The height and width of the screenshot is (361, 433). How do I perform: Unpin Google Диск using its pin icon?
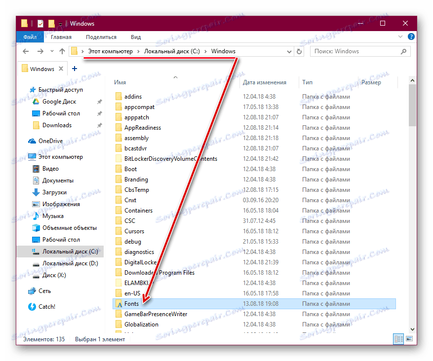click(x=99, y=102)
